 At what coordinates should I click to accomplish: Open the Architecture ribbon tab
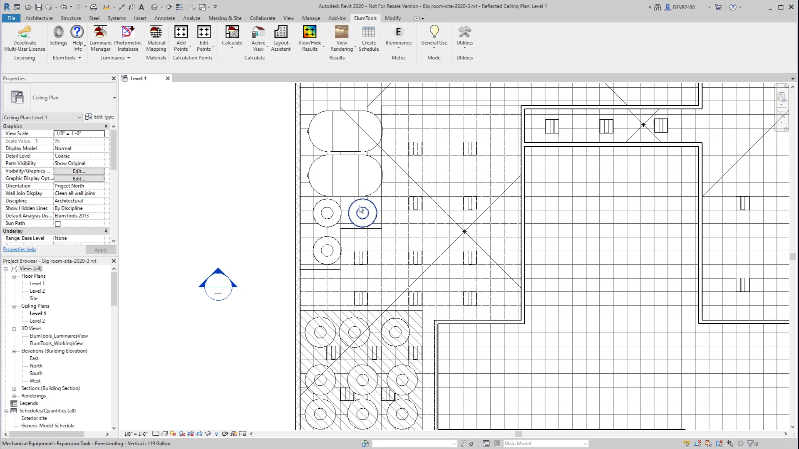click(x=39, y=18)
